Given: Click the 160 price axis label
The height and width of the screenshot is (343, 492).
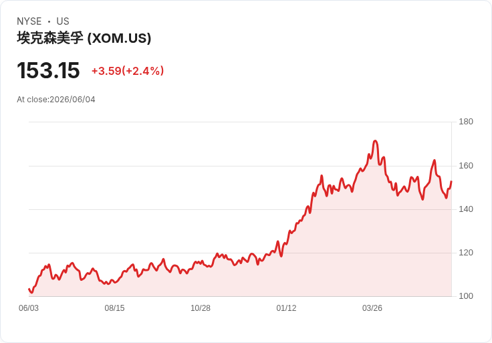Looking at the screenshot, I should click(x=466, y=166).
